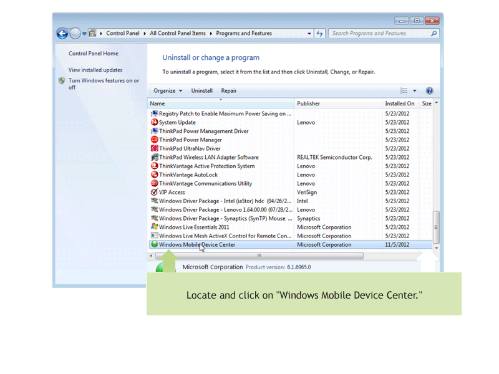This screenshot has height=374, width=499.
Task: Select Windows Mobile Device Center entry
Action: click(x=291, y=244)
